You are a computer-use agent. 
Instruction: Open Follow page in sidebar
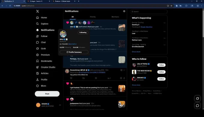[42, 36]
